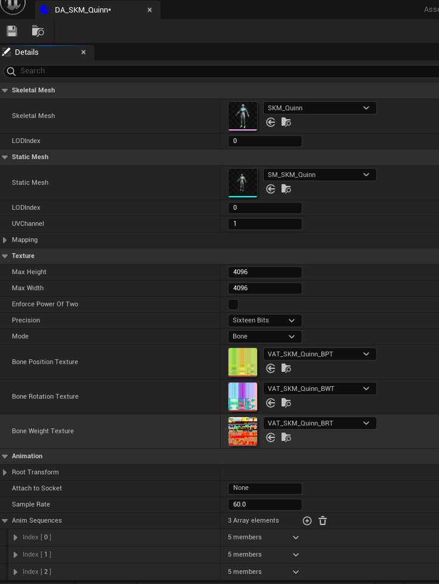The image size is (439, 584).
Task: Open the Mode Bone dropdown
Action: [265, 337]
